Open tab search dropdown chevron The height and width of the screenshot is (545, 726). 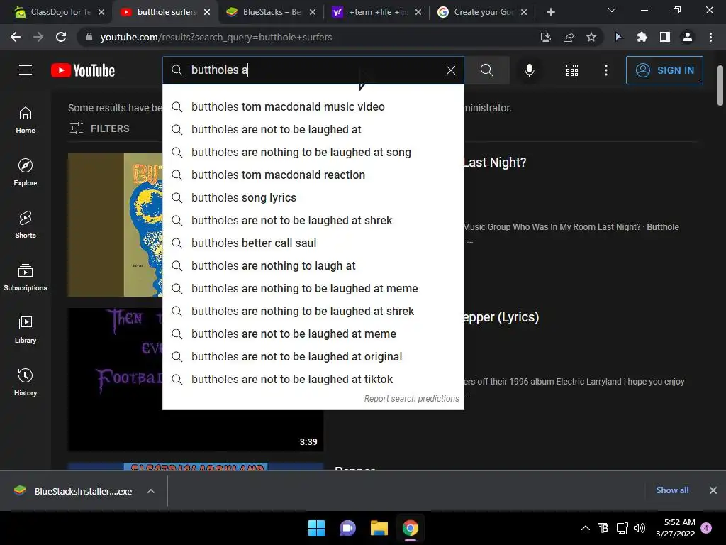(x=612, y=10)
